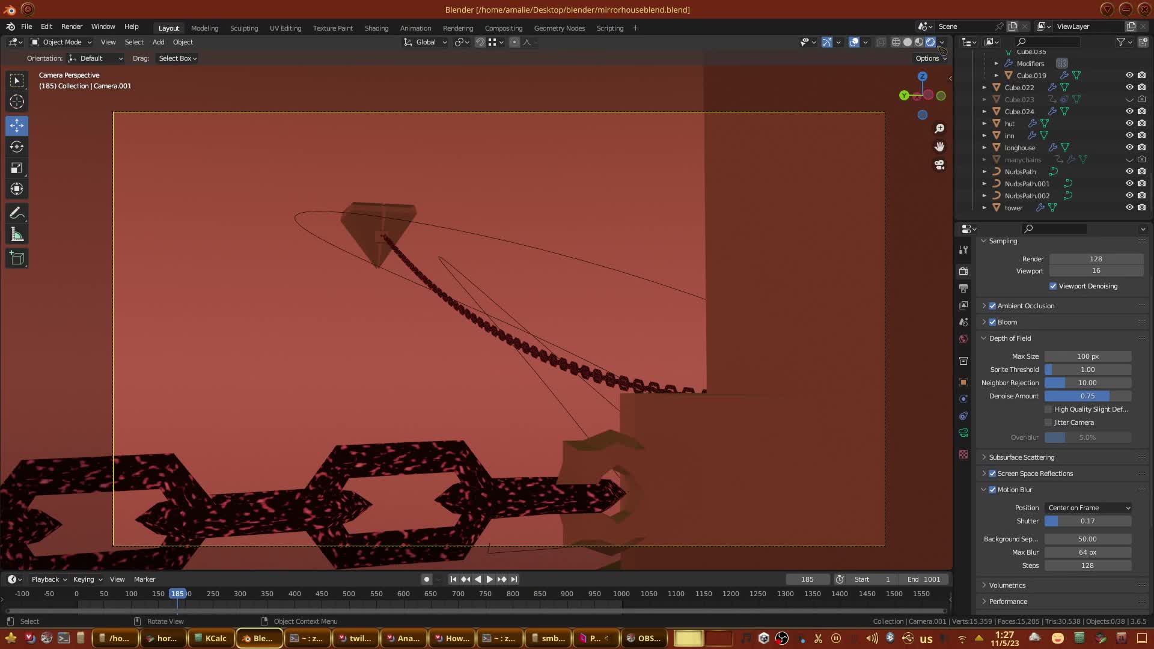
Task: Uncheck Viewport Denoising
Action: tap(1053, 286)
